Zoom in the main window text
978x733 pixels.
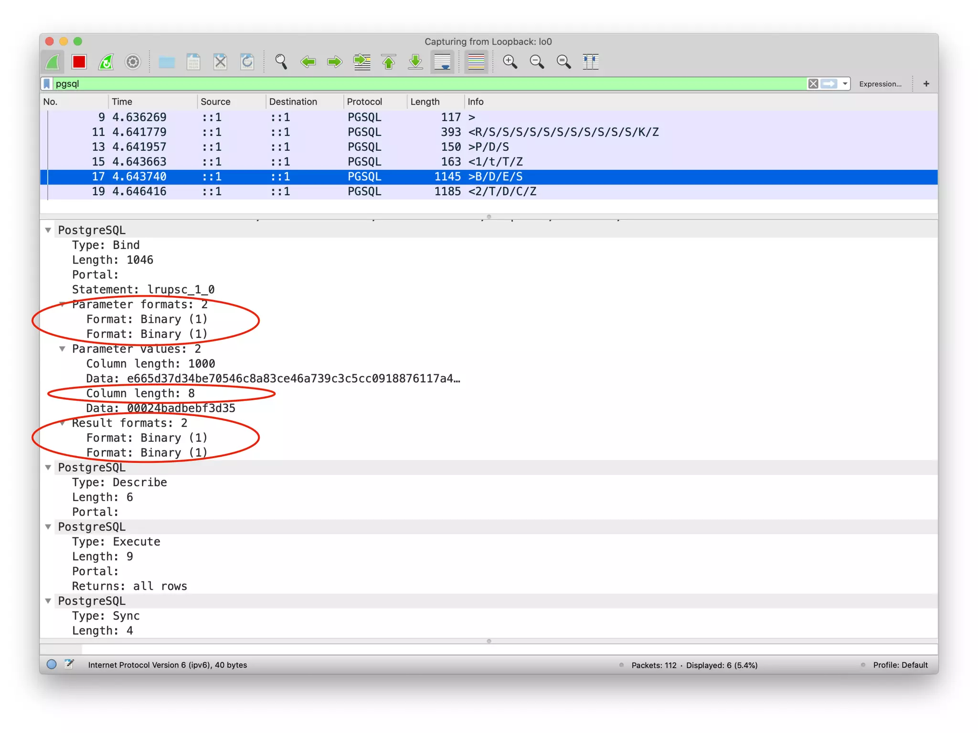(x=510, y=62)
